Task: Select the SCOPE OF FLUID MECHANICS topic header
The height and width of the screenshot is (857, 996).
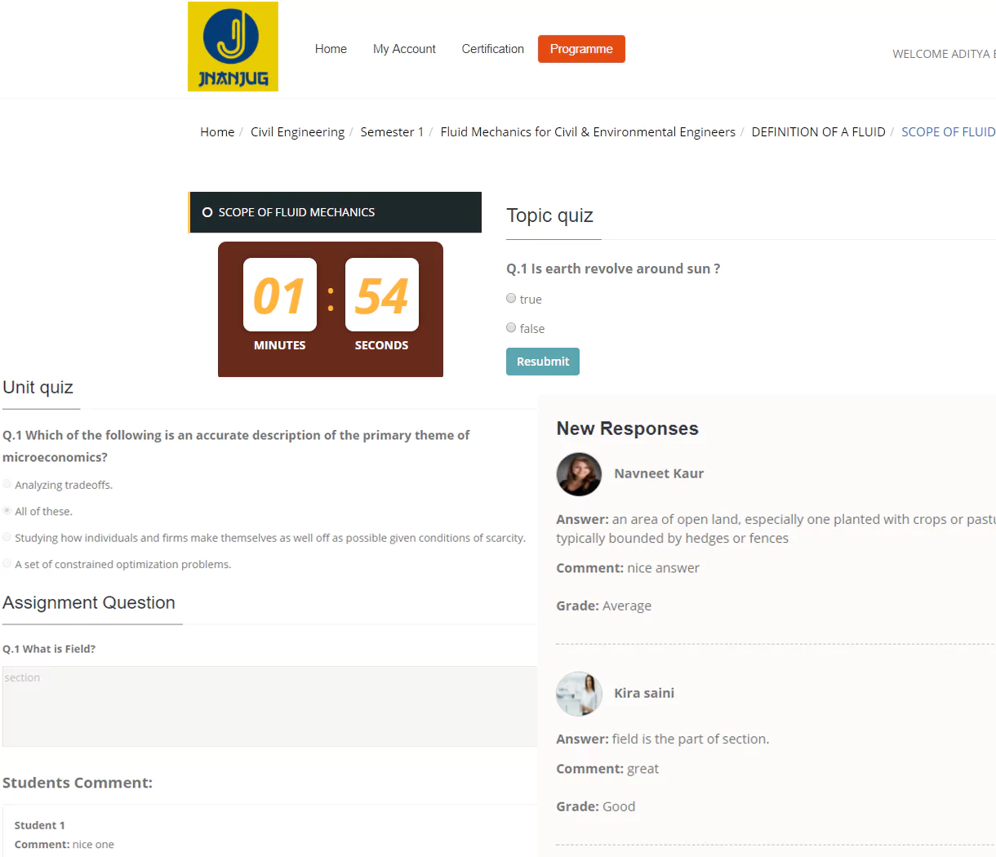Action: (335, 212)
